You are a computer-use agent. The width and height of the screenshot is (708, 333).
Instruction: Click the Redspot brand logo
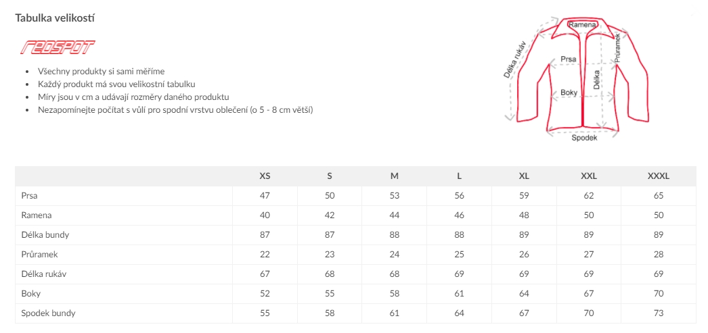click(58, 47)
